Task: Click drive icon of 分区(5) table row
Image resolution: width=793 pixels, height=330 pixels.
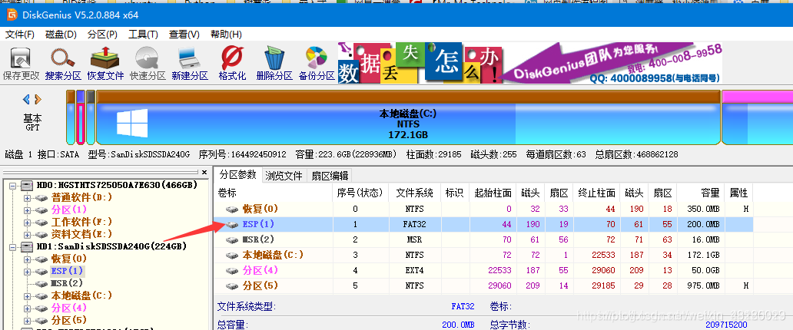Action: [x=231, y=286]
